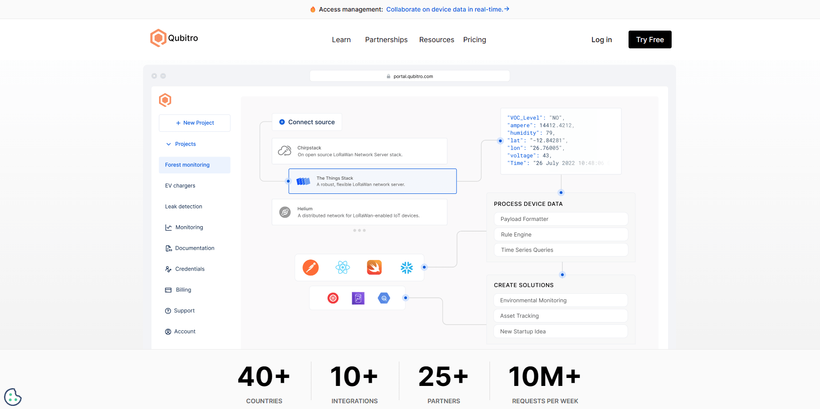Open the Learn menu
The width and height of the screenshot is (820, 409).
[x=341, y=40]
